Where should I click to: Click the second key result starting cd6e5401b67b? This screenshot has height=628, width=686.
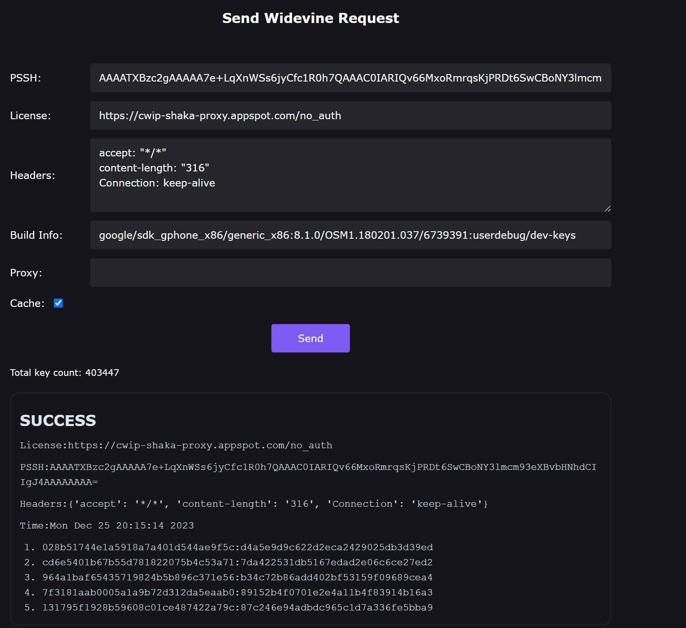pos(237,562)
